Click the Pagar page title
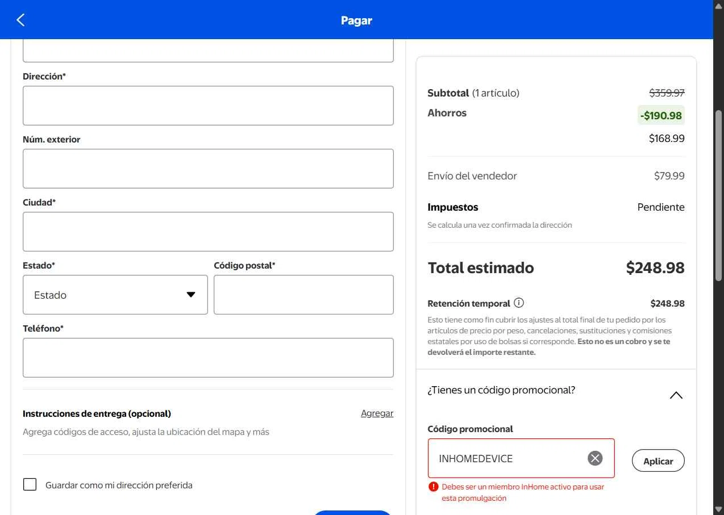This screenshot has width=724, height=515. click(x=356, y=20)
